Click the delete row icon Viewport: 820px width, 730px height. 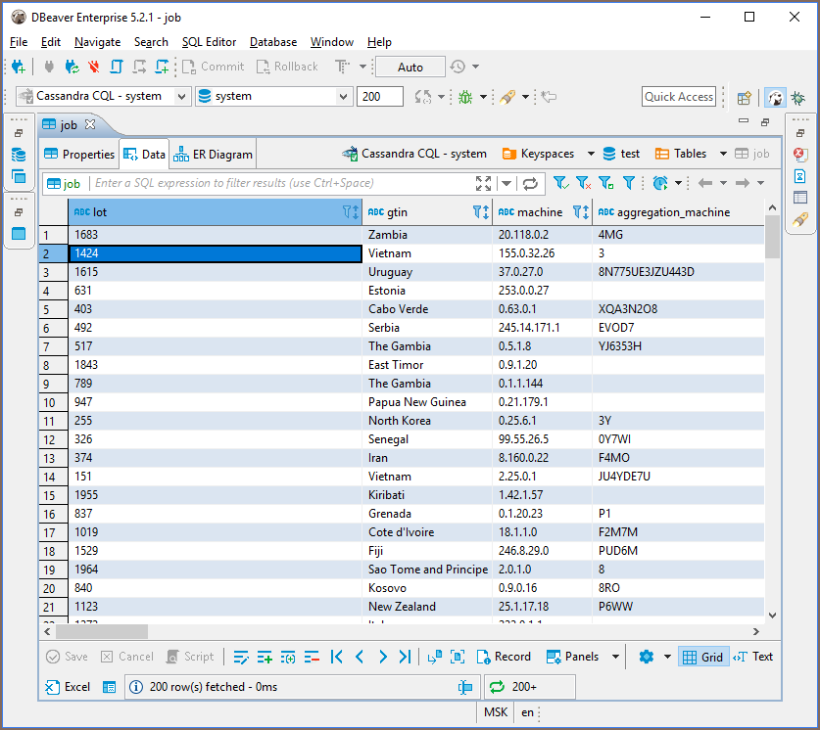tap(312, 657)
